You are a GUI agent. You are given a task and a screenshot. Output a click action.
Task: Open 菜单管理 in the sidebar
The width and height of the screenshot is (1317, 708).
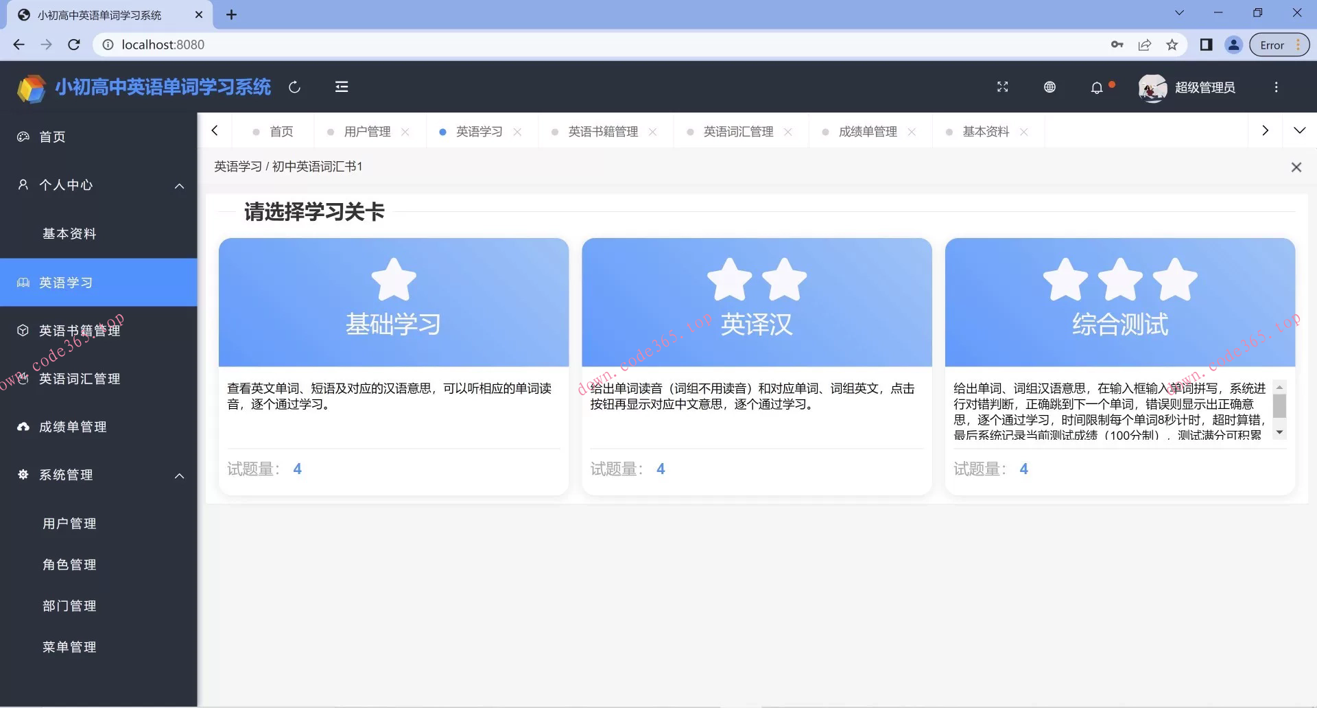click(69, 646)
